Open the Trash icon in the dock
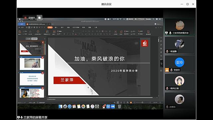This screenshot has height=120, width=213. [119, 106]
